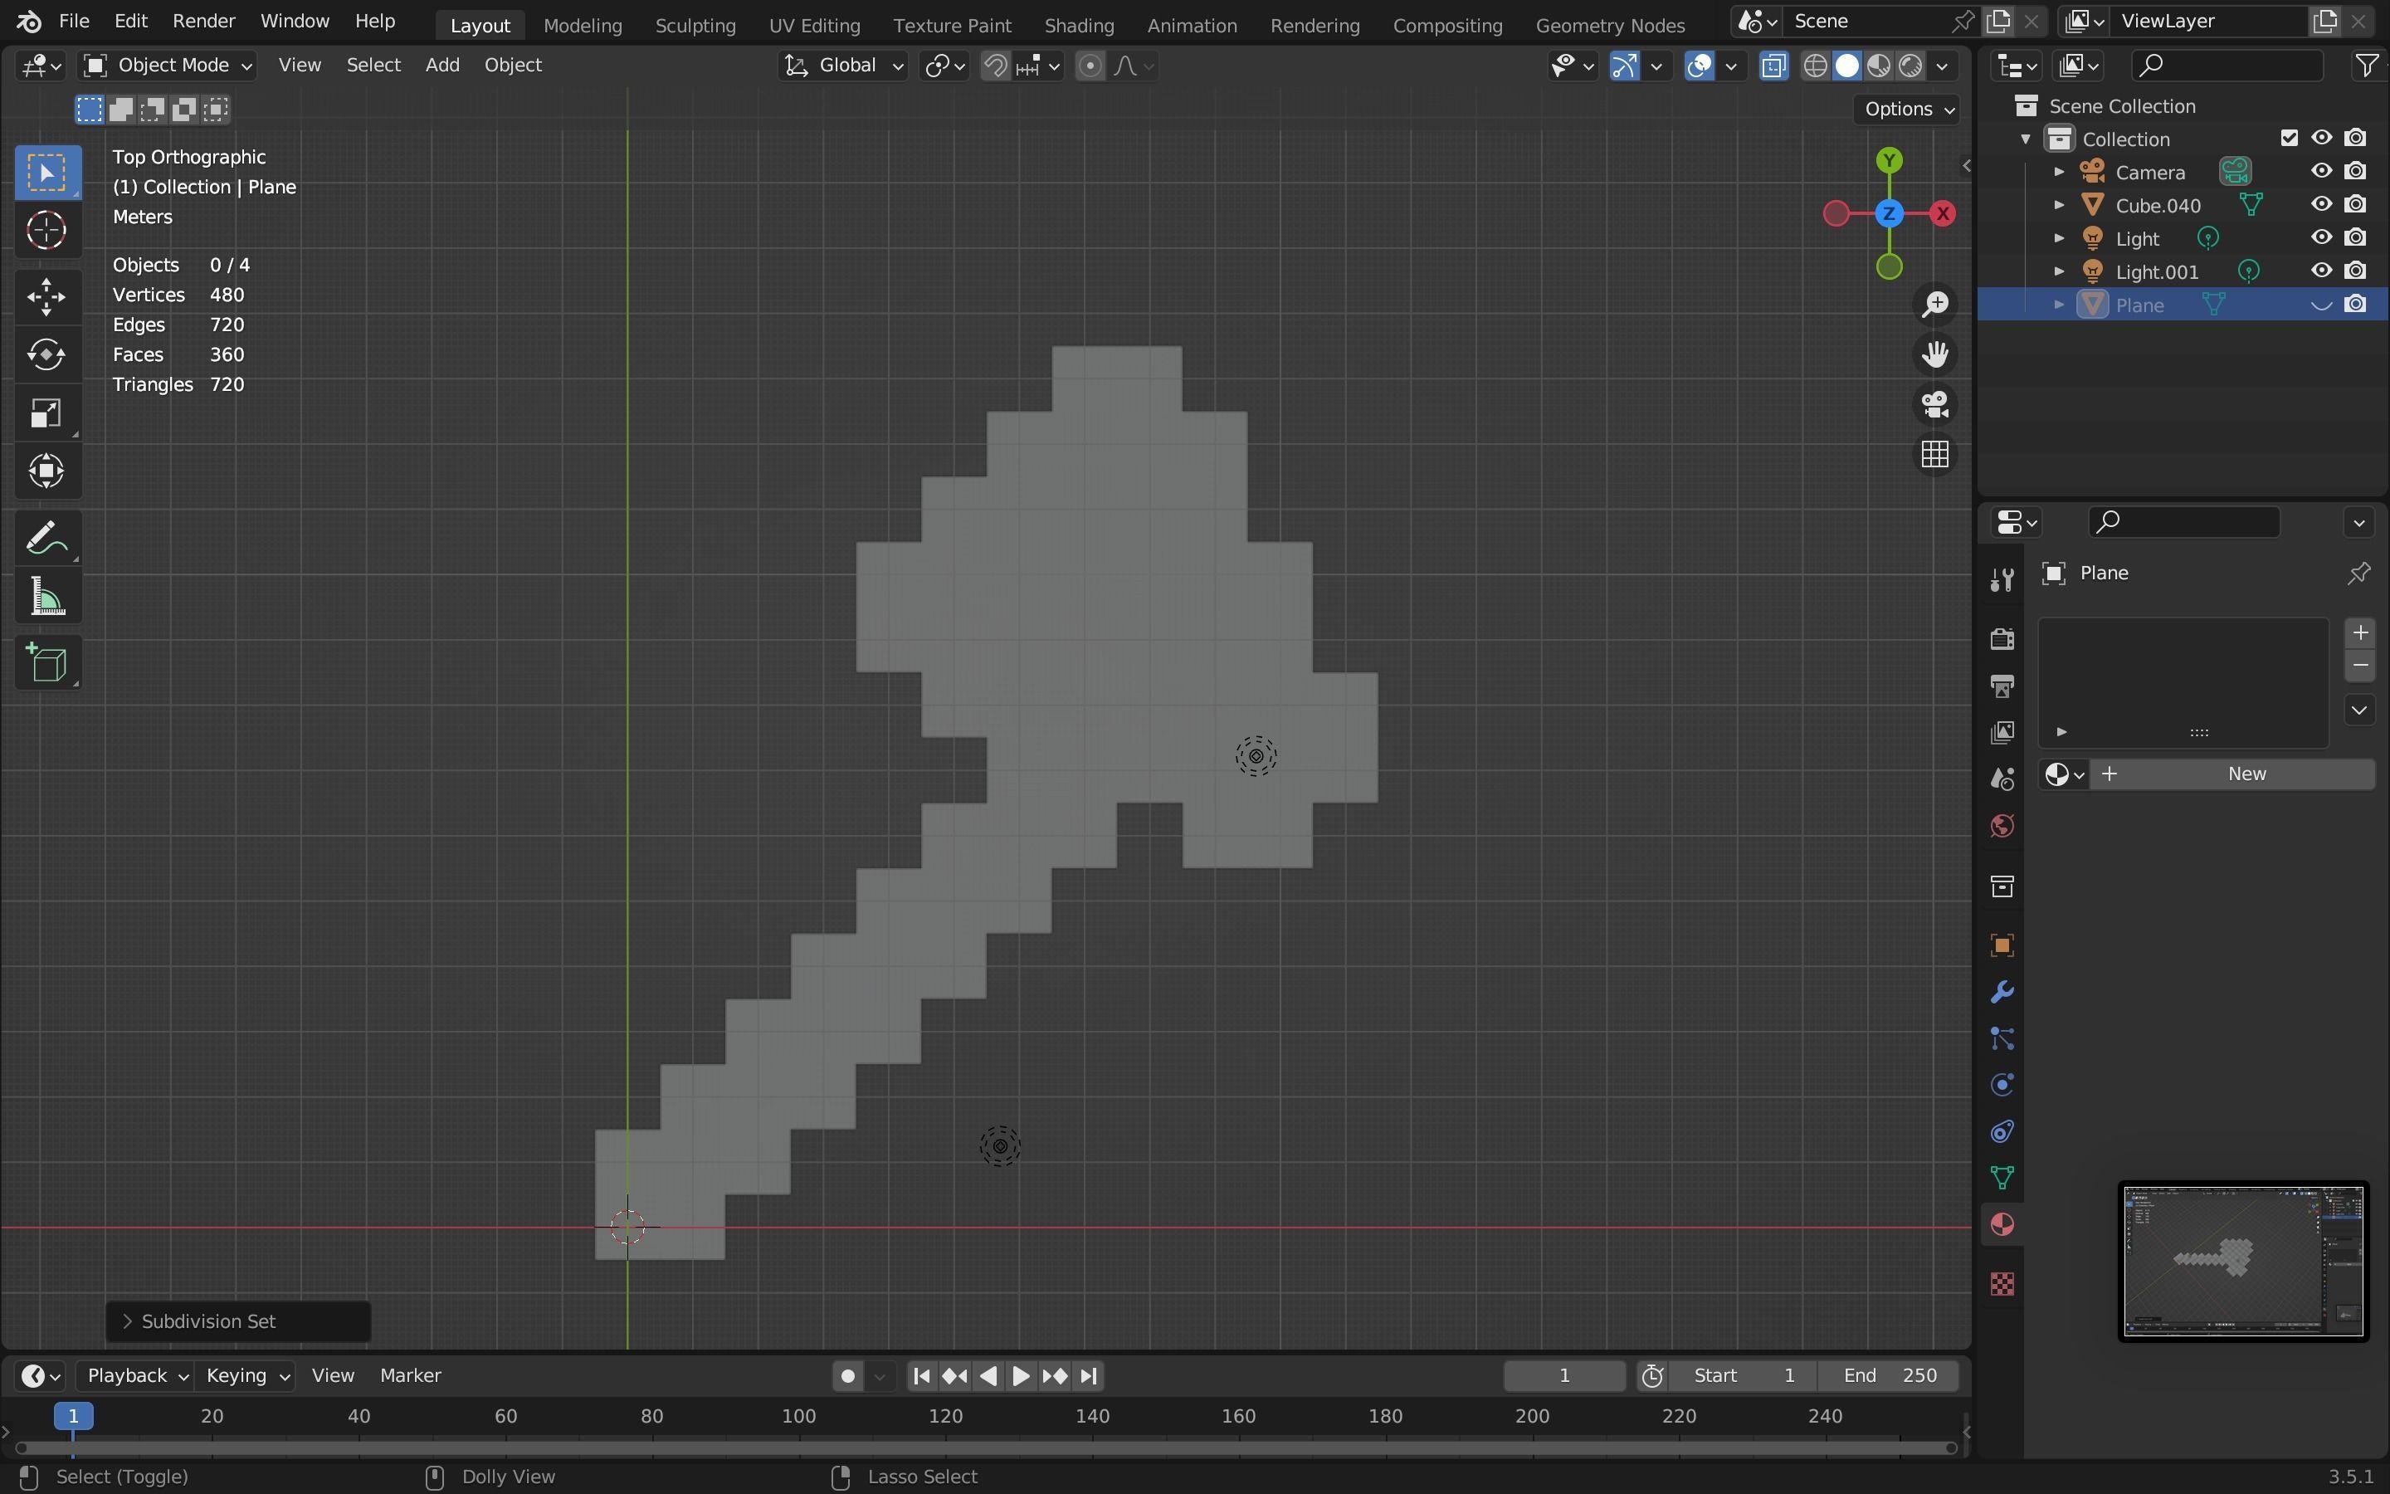
Task: Activate the Transform tool
Action: [x=46, y=471]
